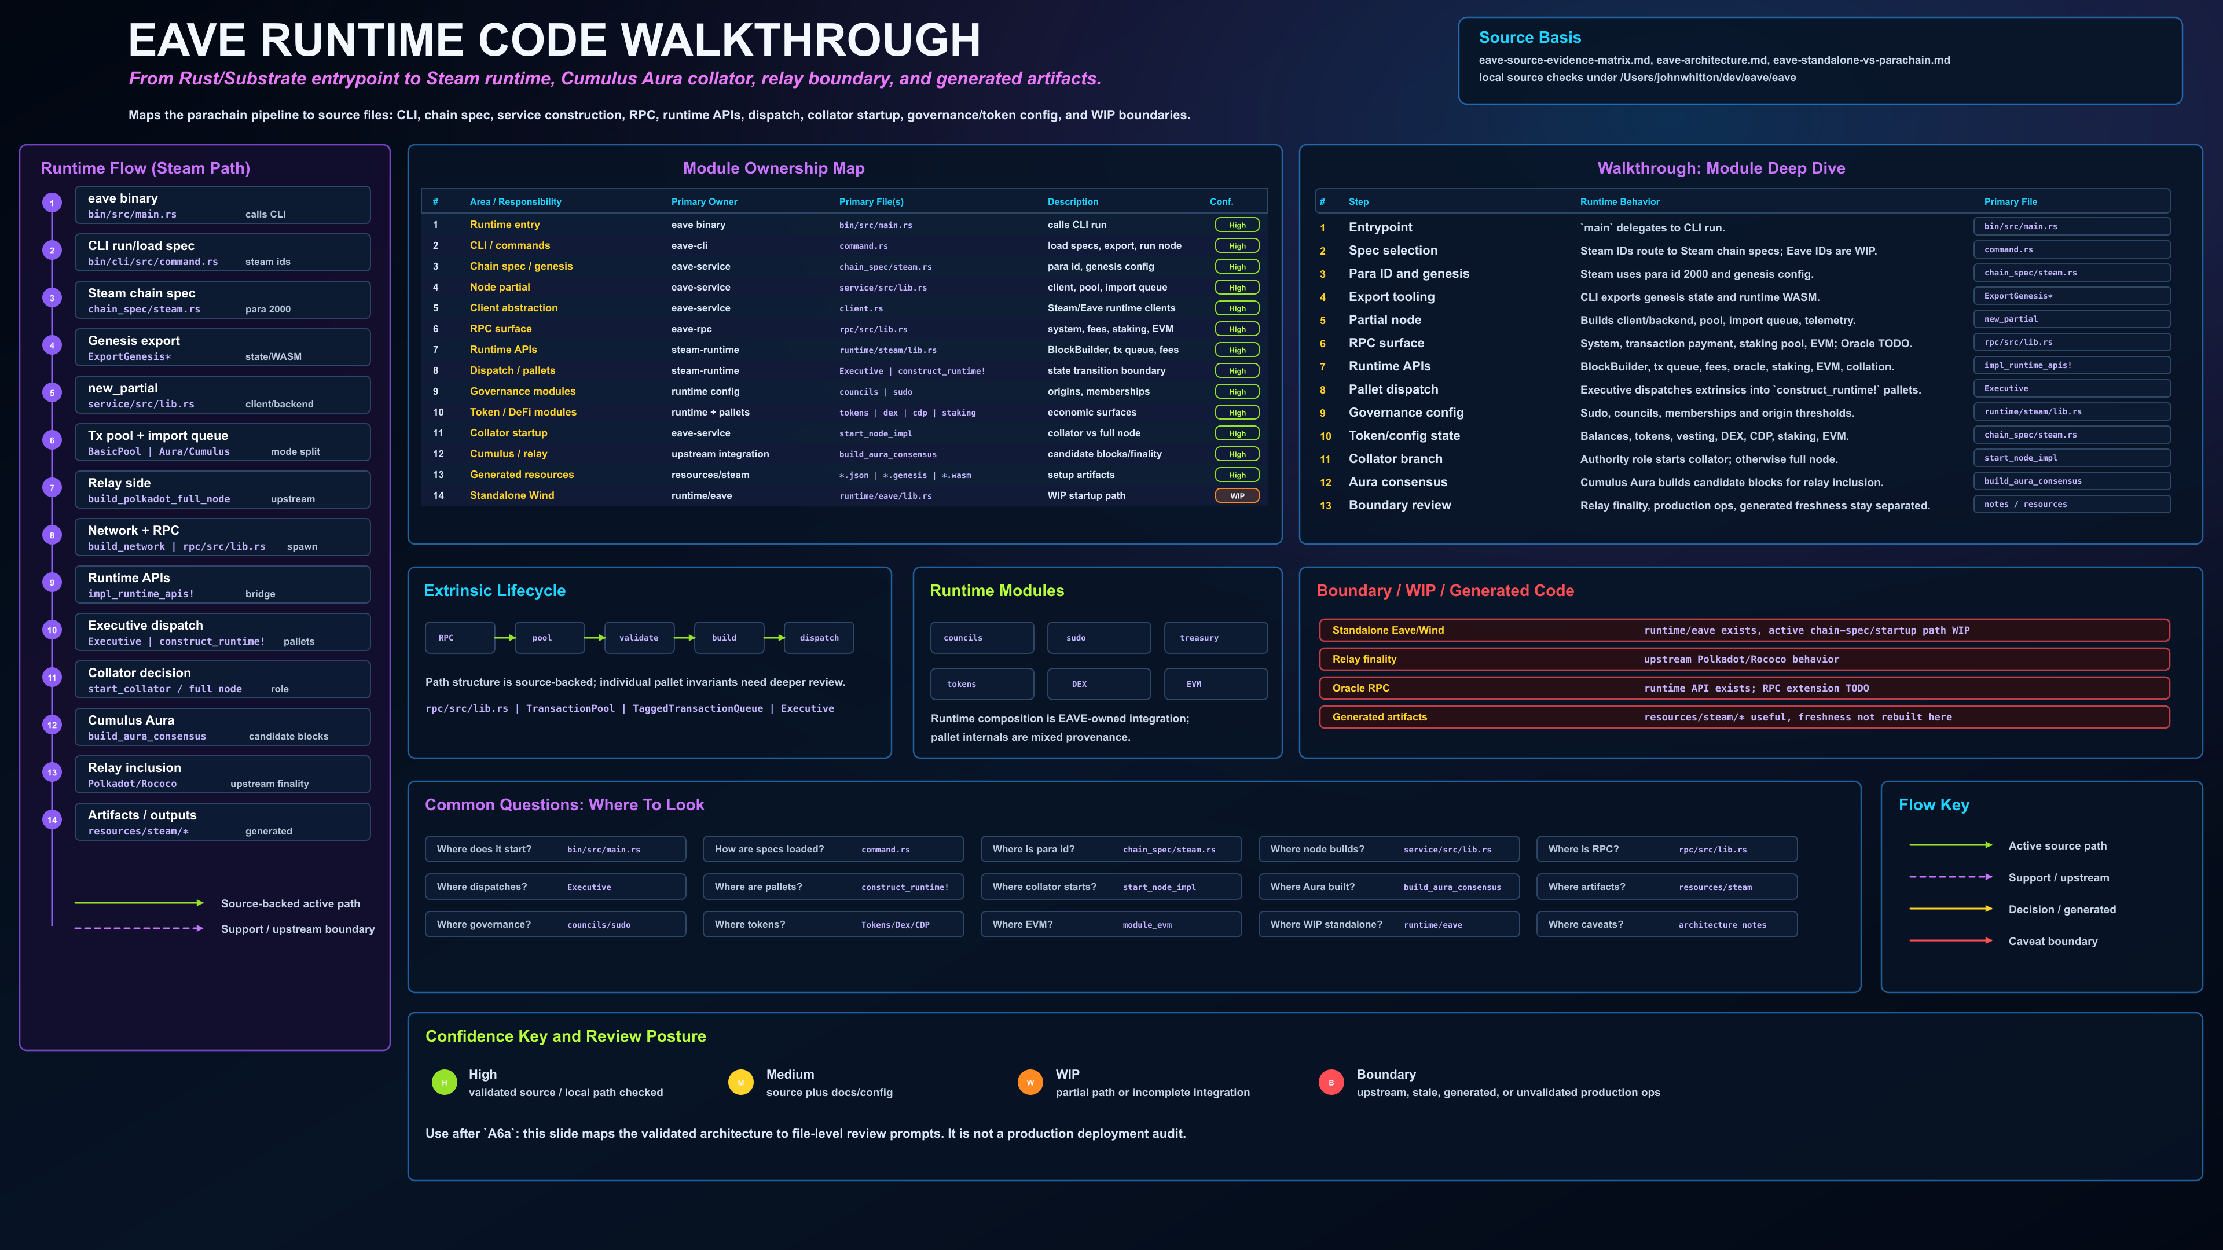Click the green Source-backed active path arrow
The width and height of the screenshot is (2223, 1250).
(x=139, y=903)
